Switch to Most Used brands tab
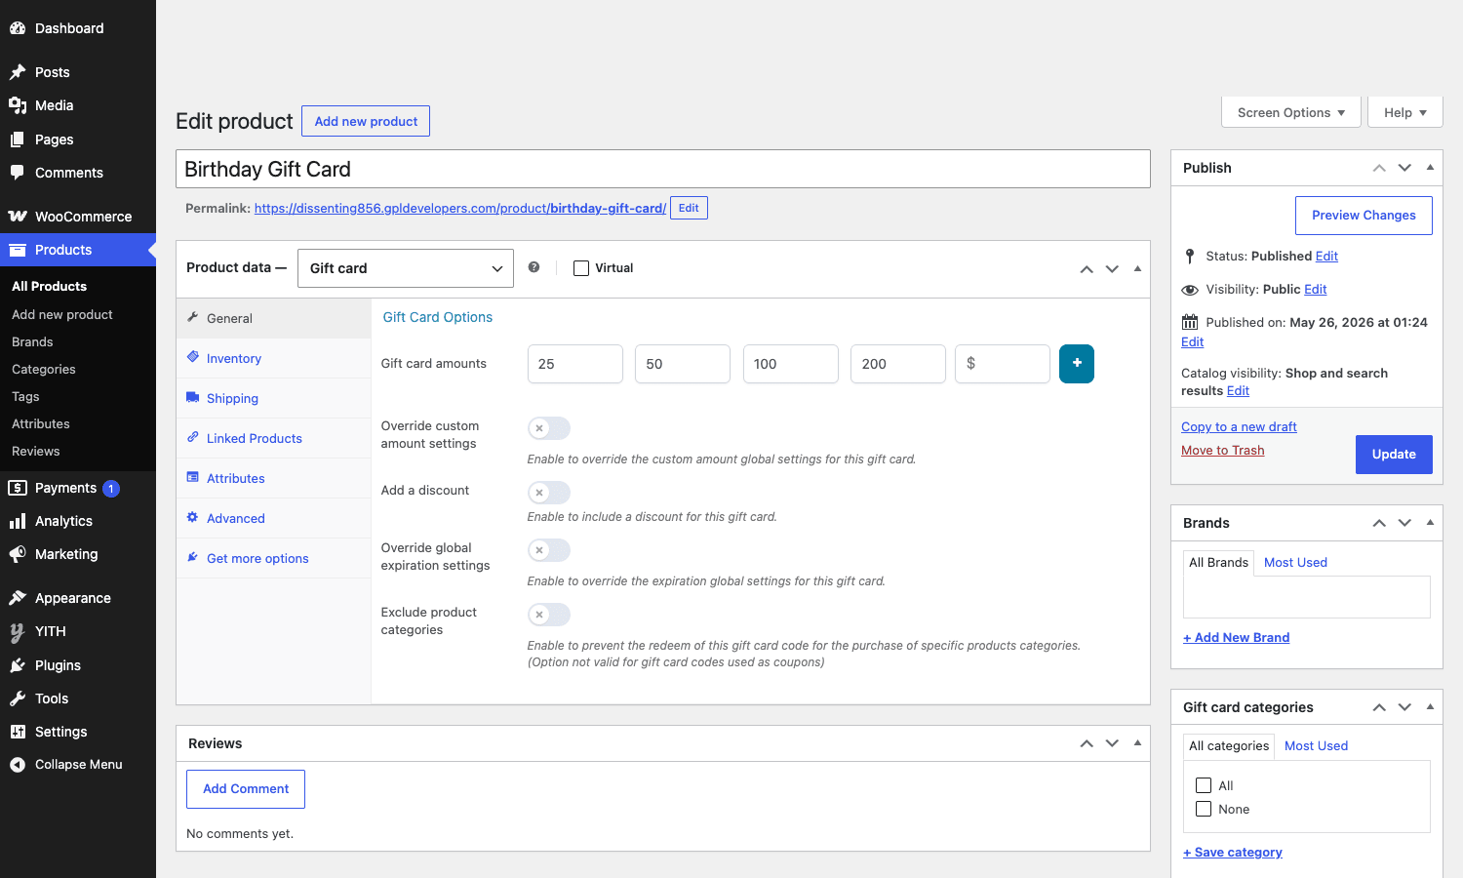The width and height of the screenshot is (1463, 878). pos(1295,562)
